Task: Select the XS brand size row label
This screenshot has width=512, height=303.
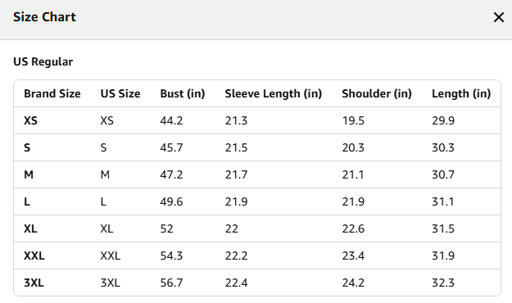Action: 30,121
